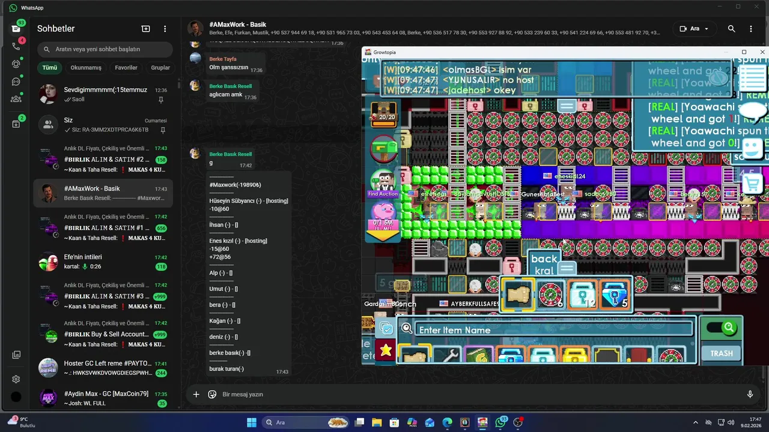Select the Gruplar filter tab
Image resolution: width=769 pixels, height=432 pixels.
click(x=160, y=68)
